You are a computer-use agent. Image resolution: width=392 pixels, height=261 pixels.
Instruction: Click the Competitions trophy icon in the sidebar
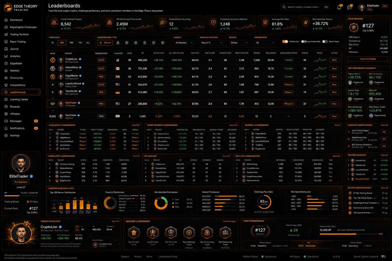point(6,85)
